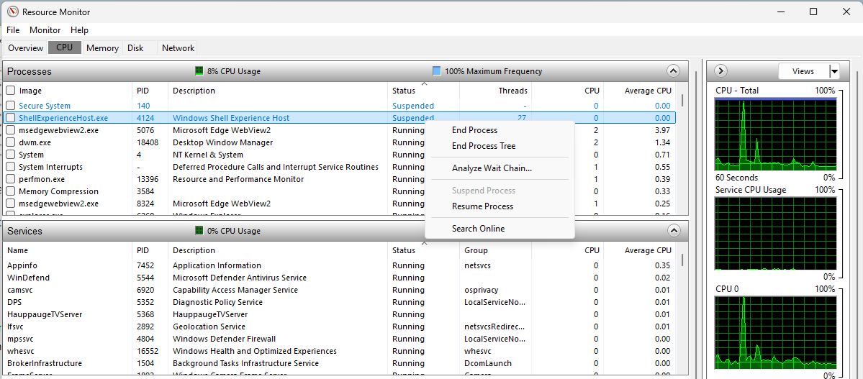Open the File menu
The height and width of the screenshot is (379, 863).
[x=13, y=29]
